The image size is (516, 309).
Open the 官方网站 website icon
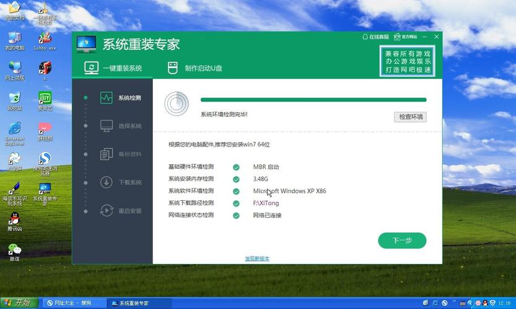[397, 37]
